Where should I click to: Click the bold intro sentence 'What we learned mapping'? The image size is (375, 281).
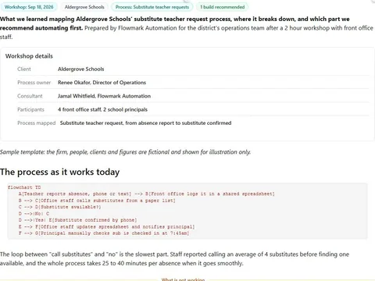pos(175,23)
